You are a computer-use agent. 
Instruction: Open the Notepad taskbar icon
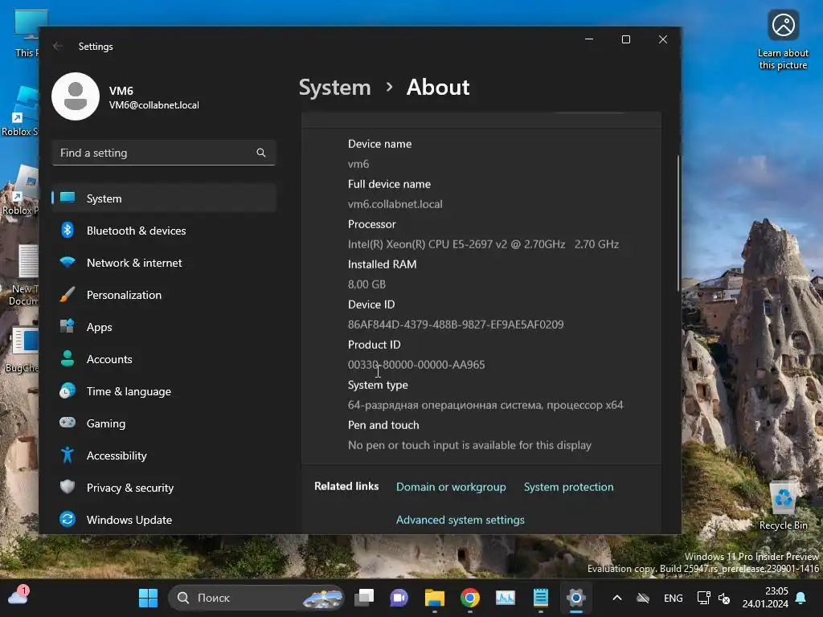point(541,598)
